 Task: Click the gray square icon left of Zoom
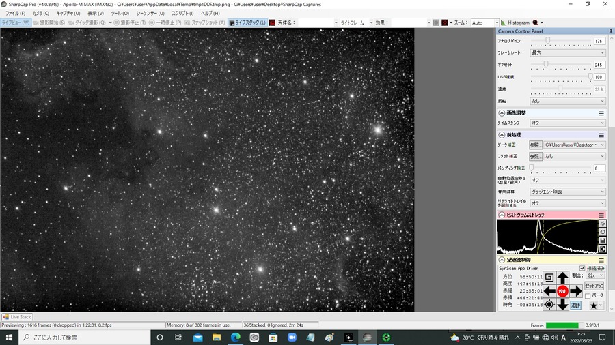point(436,22)
